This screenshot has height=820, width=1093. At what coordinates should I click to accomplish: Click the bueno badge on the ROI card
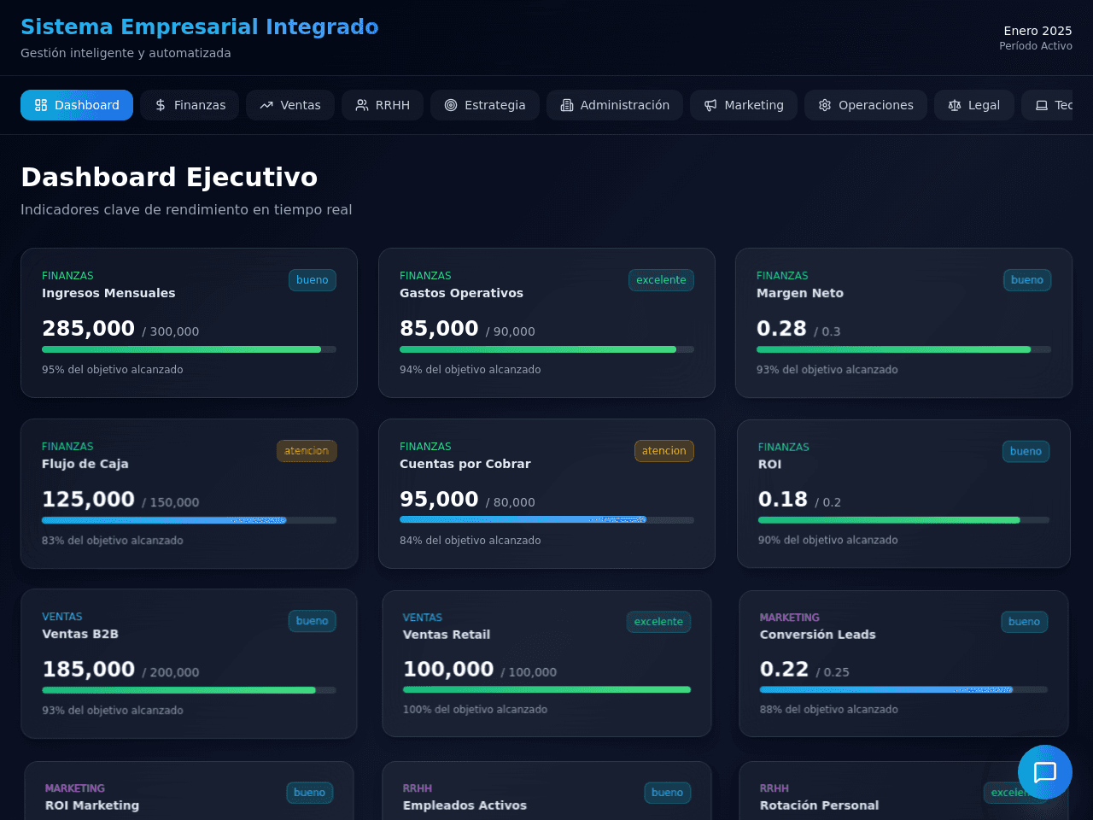[x=1026, y=451]
